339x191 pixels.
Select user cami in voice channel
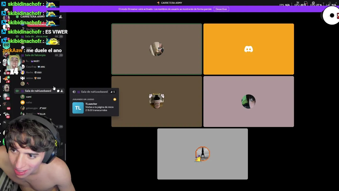[x=29, y=97]
